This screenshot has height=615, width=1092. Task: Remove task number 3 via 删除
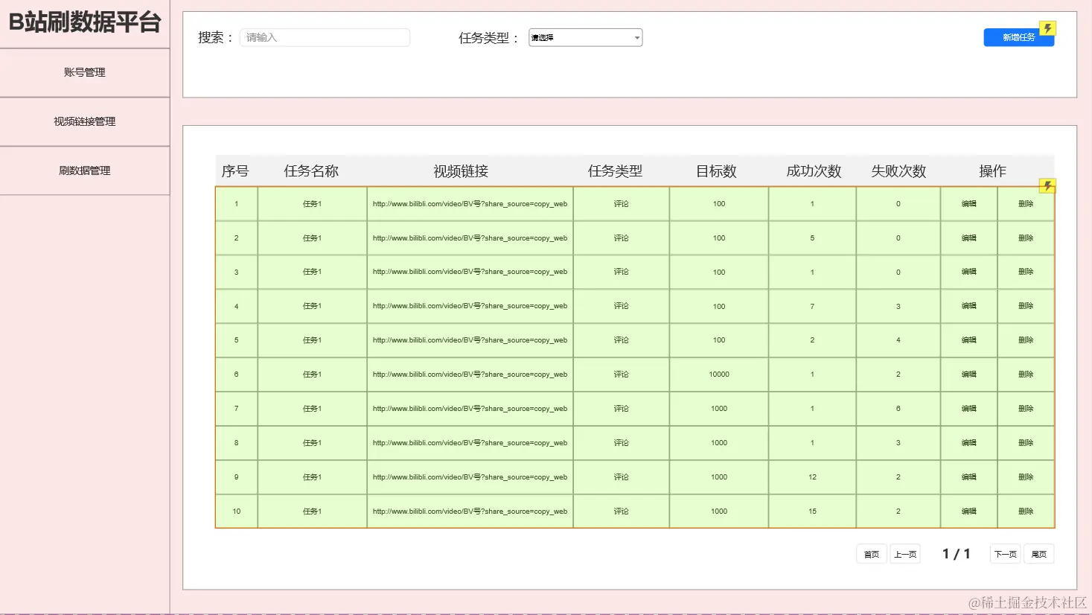[1026, 272]
